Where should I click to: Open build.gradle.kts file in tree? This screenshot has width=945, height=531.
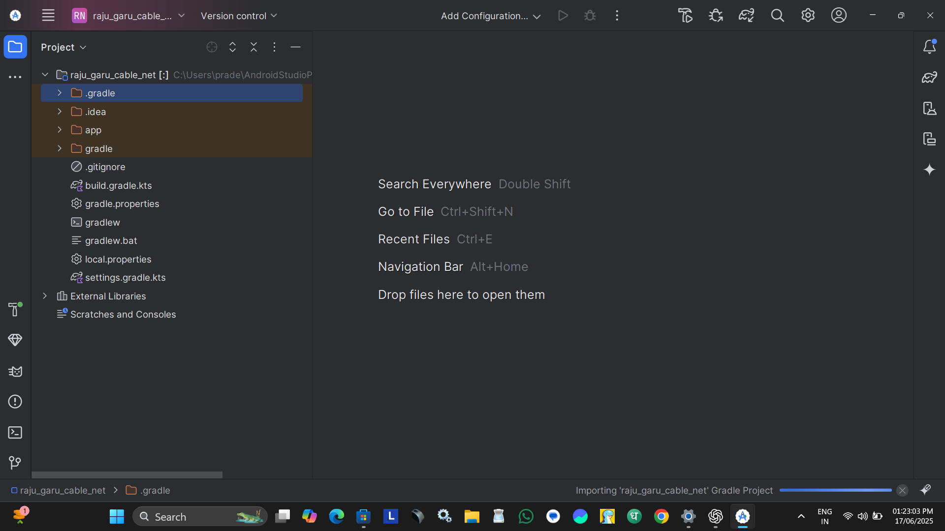(118, 185)
